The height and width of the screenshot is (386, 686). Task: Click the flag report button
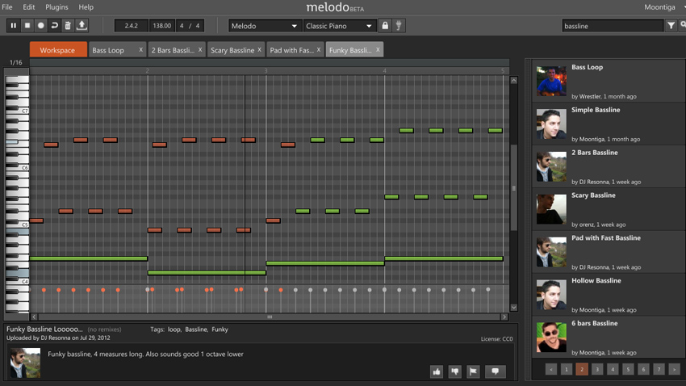click(x=474, y=371)
